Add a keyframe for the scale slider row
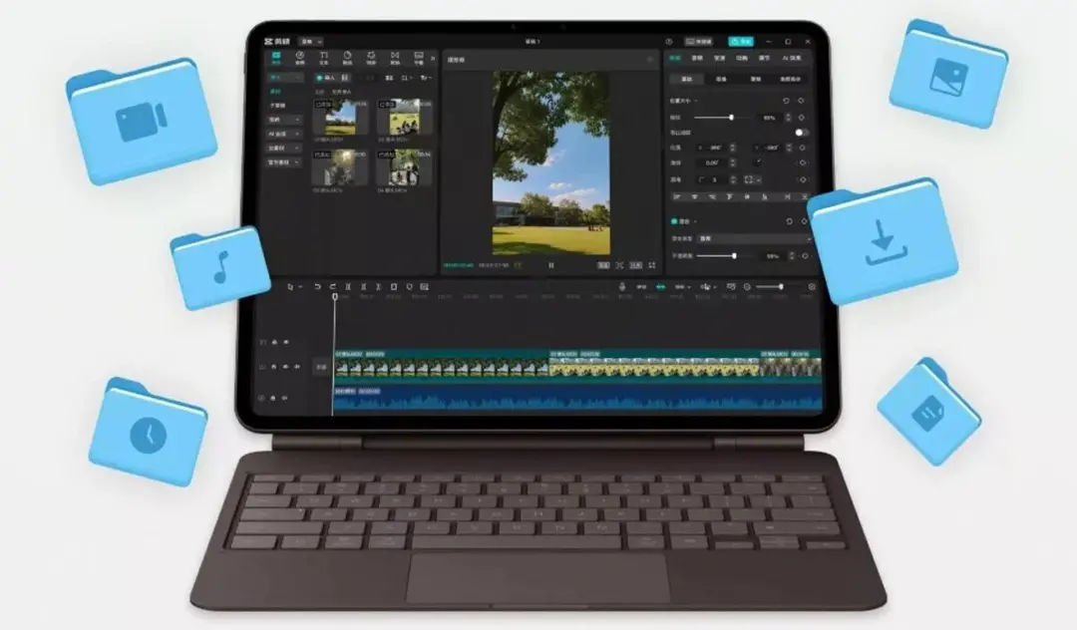The height and width of the screenshot is (630, 1077). click(x=802, y=118)
